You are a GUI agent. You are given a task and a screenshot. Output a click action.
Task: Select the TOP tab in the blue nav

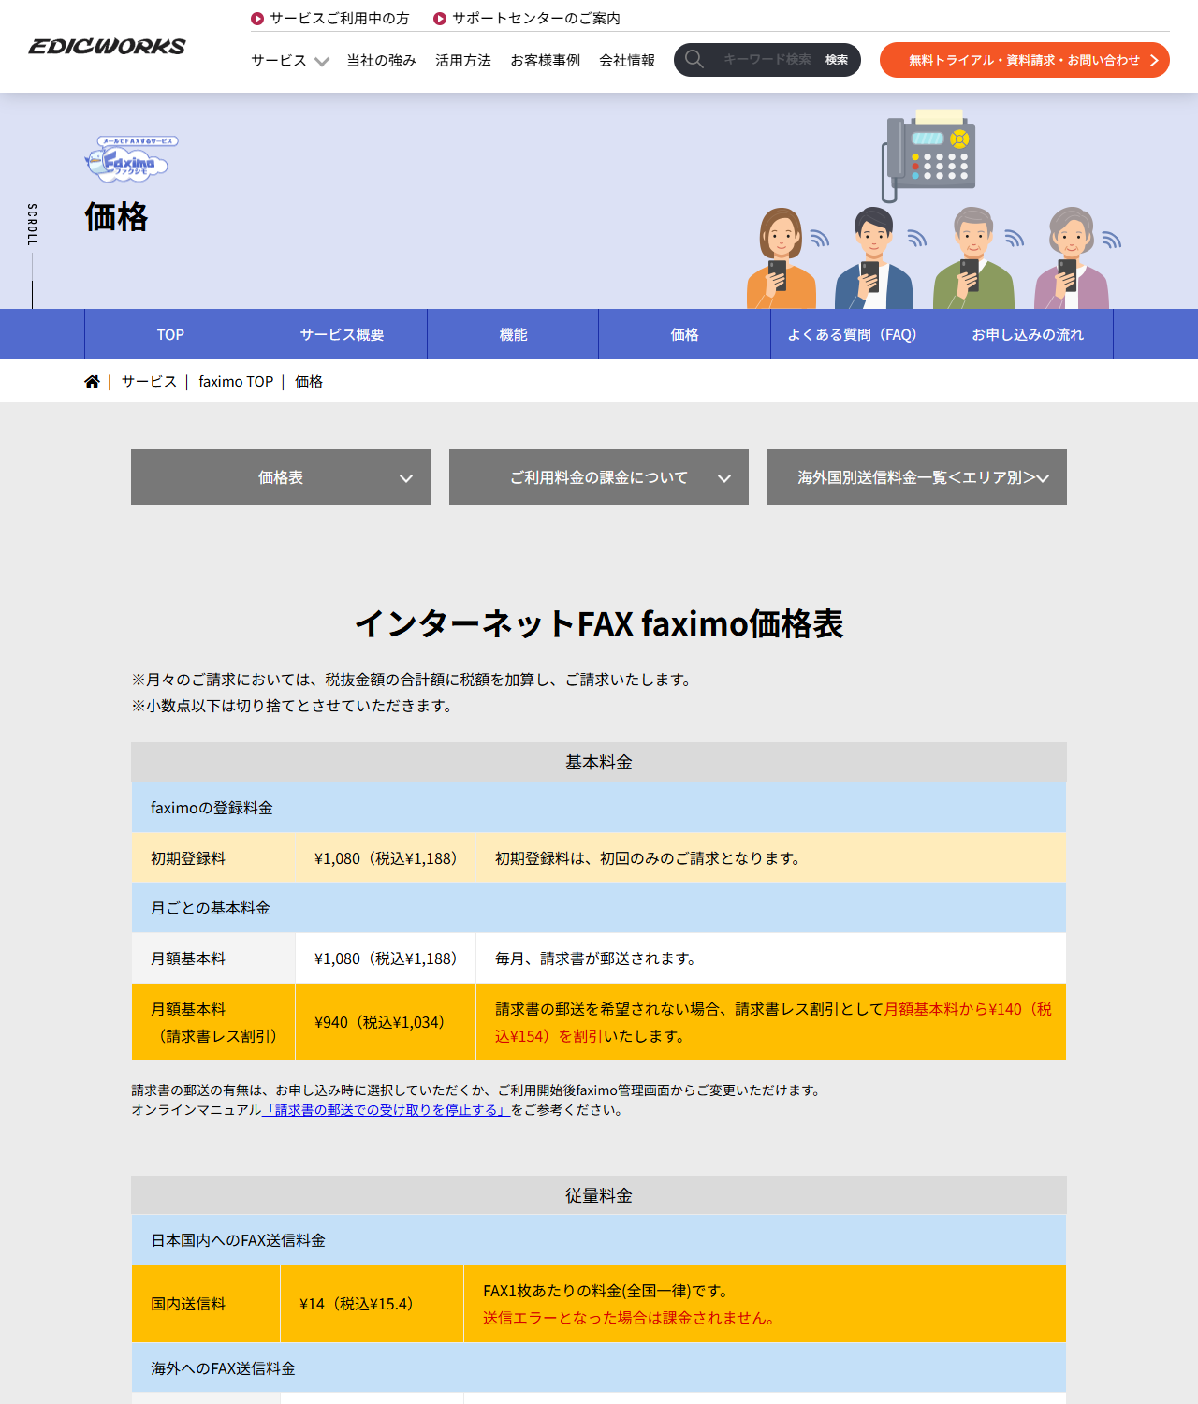170,334
